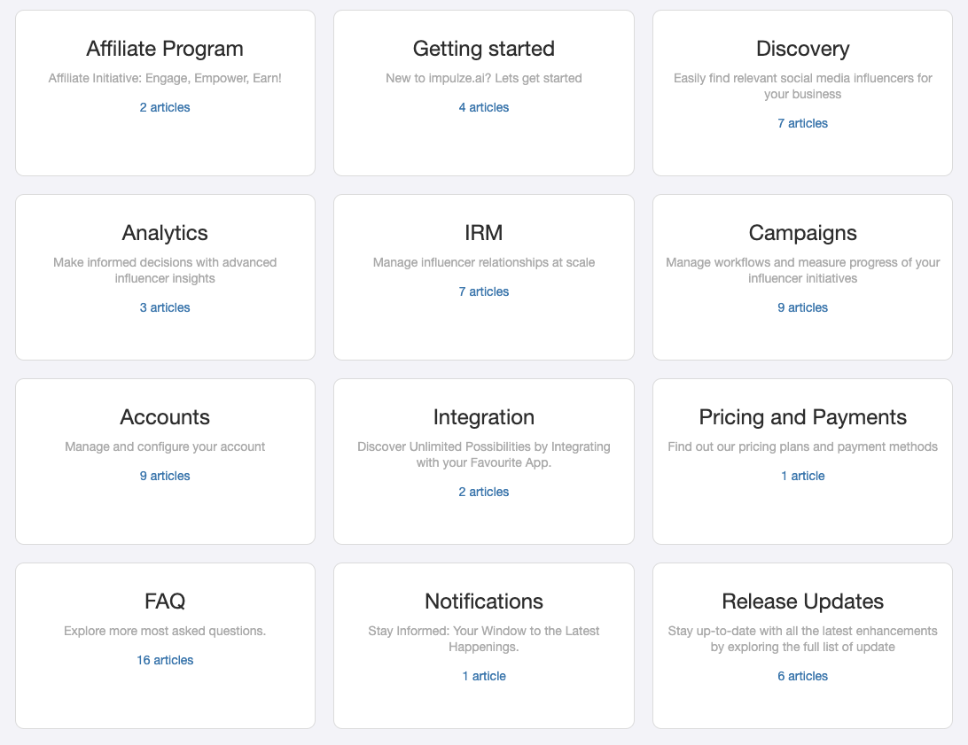View the 7 articles in IRM
968x745 pixels.
[x=483, y=291]
